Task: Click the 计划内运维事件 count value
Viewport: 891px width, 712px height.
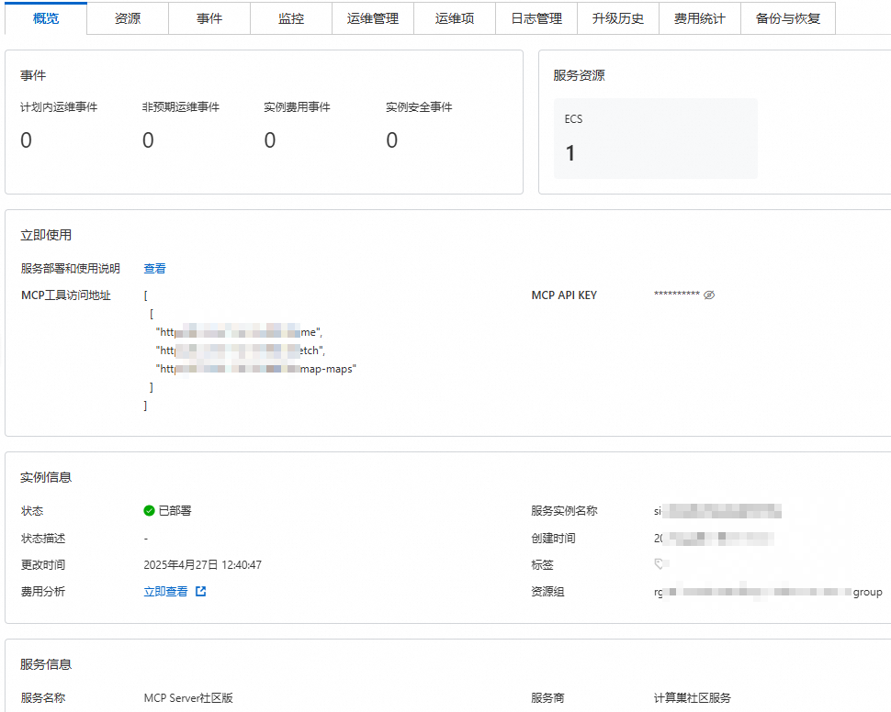Action: coord(26,140)
